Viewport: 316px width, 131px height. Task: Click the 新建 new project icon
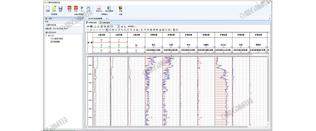pos(48,8)
